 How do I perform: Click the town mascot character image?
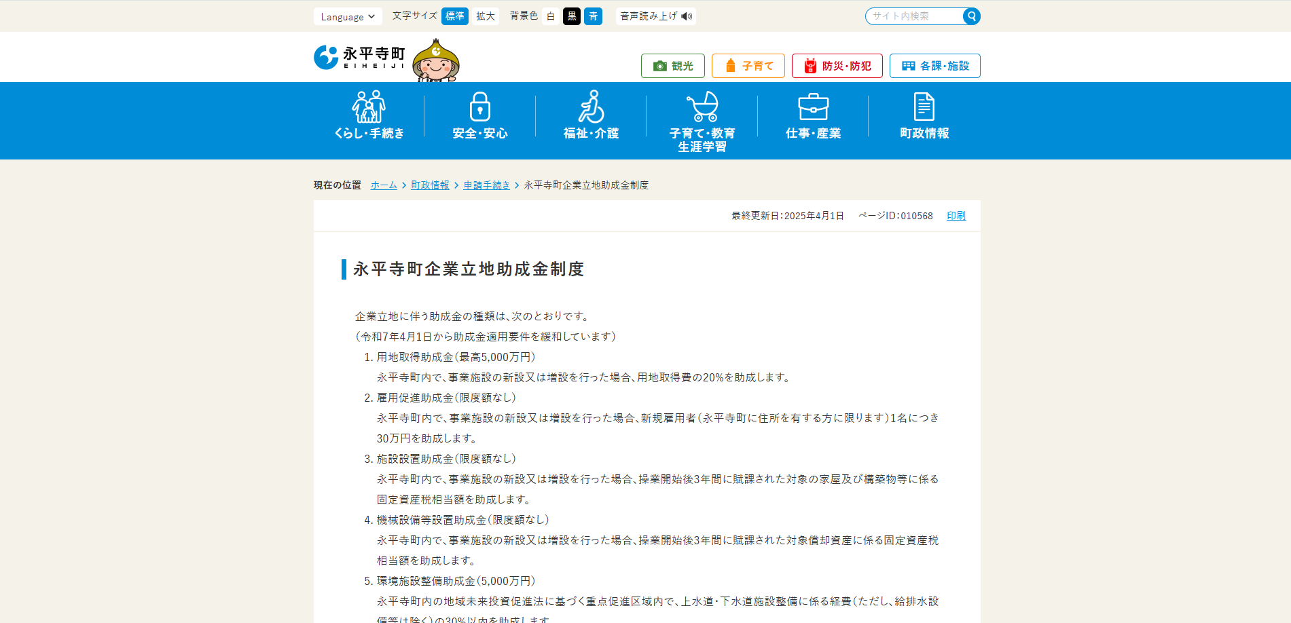click(x=436, y=60)
